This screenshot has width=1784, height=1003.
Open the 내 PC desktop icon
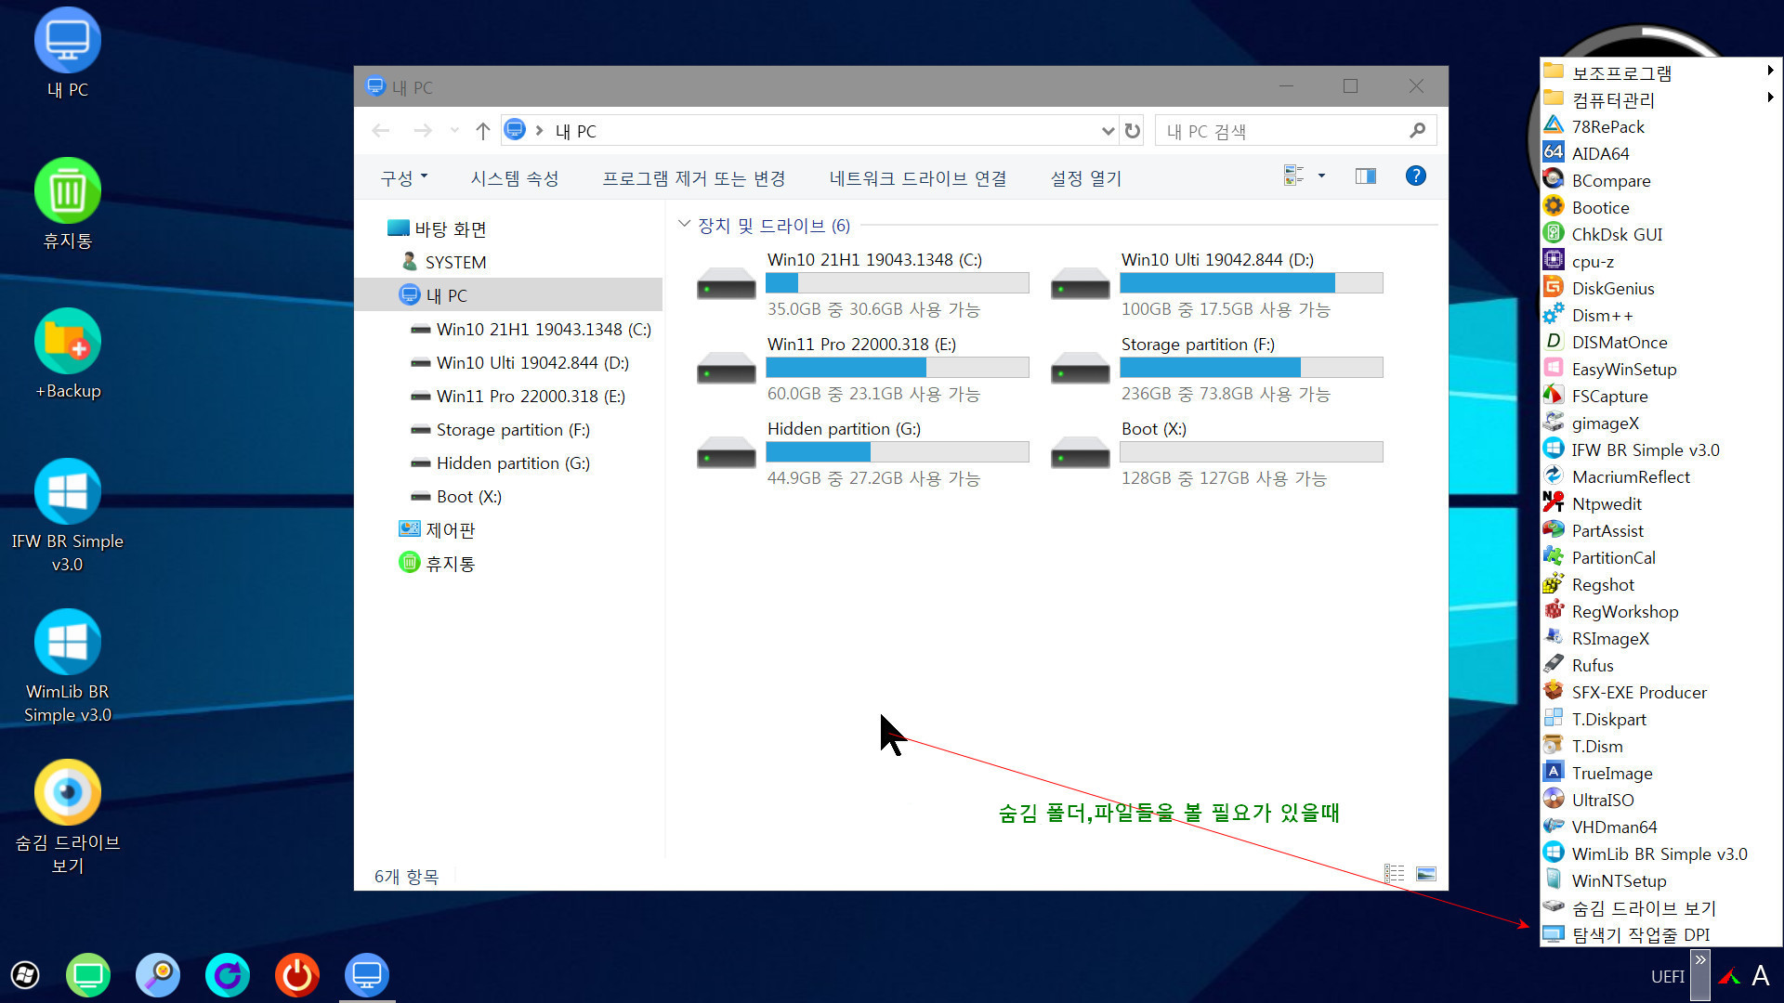pyautogui.click(x=67, y=54)
